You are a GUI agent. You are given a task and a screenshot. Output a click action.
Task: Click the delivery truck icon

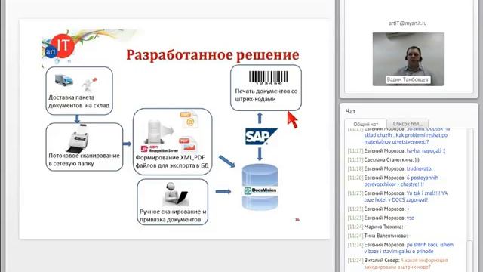pyautogui.click(x=64, y=80)
